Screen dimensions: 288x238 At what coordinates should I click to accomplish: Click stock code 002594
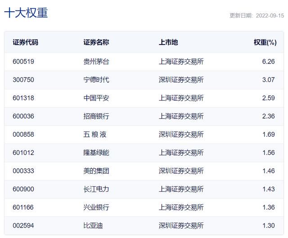pyautogui.click(x=23, y=225)
